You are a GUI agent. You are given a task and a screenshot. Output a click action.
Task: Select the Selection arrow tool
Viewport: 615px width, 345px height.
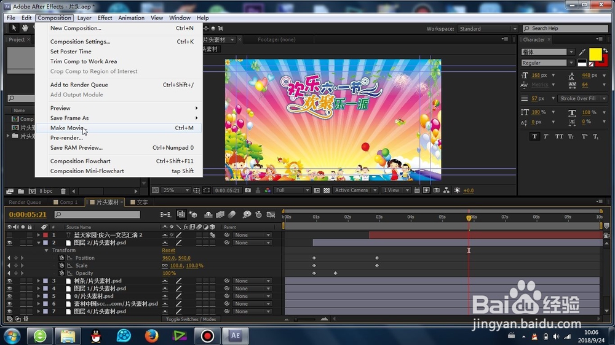point(14,28)
